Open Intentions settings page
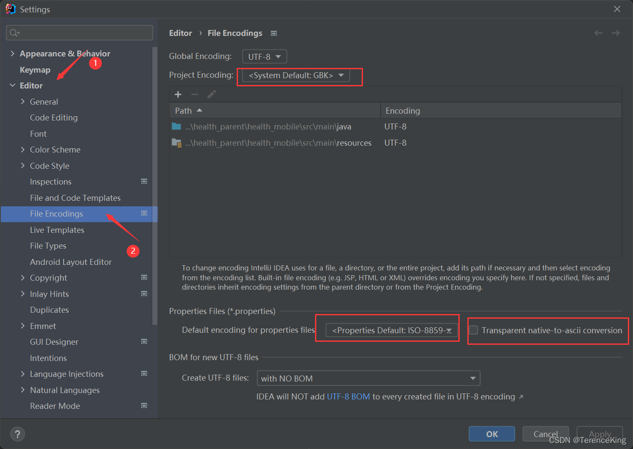Viewport: 633px width, 449px height. click(48, 358)
